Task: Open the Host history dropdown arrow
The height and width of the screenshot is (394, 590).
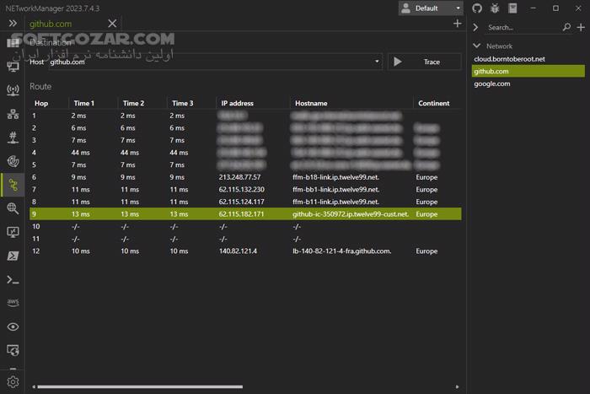Action: click(377, 62)
